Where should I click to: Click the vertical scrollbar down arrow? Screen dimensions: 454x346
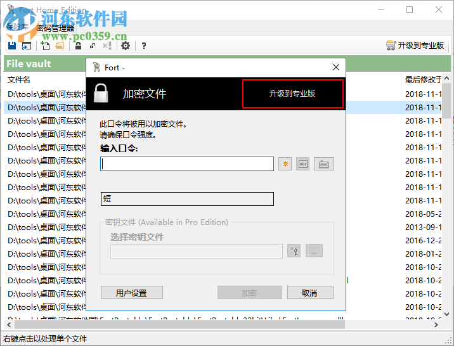pos(446,314)
